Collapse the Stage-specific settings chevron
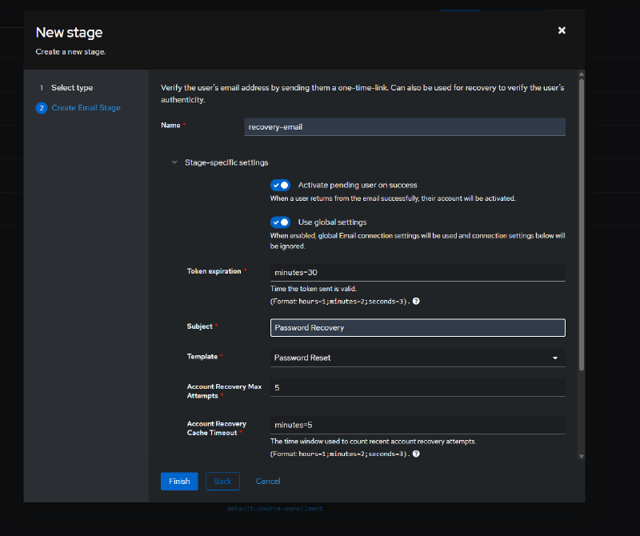Screen dimensions: 640x536 [174, 162]
